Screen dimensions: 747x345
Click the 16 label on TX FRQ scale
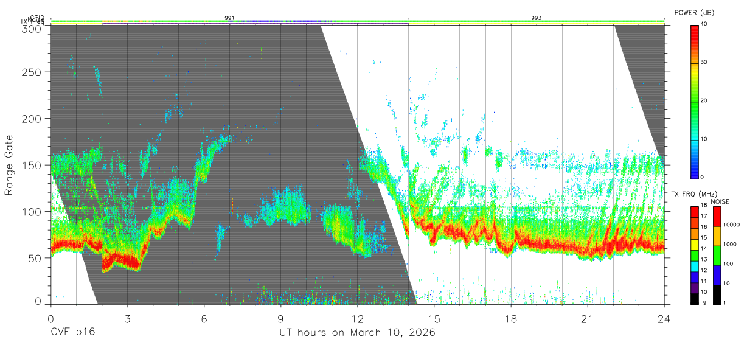coord(704,228)
